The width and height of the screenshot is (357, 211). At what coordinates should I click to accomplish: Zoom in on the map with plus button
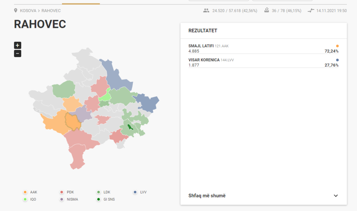(17, 45)
